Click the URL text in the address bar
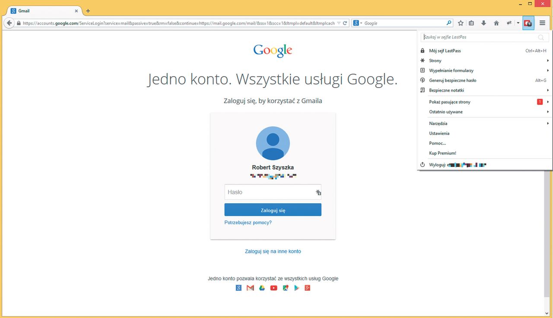553x318 pixels. tap(178, 23)
